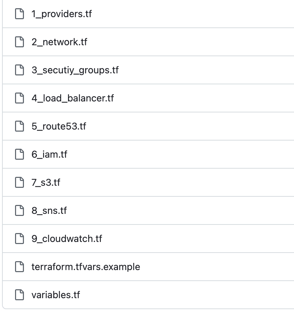
Task: Click the file icon beside 5_route53.tf
Action: (x=19, y=126)
